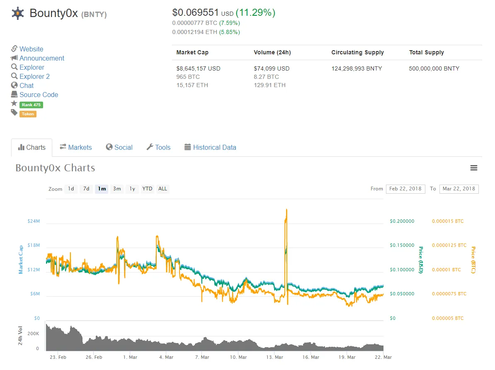Screen dimensions: 495x370
Task: Click the calendar icon in Historical Data tab
Action: coord(187,147)
